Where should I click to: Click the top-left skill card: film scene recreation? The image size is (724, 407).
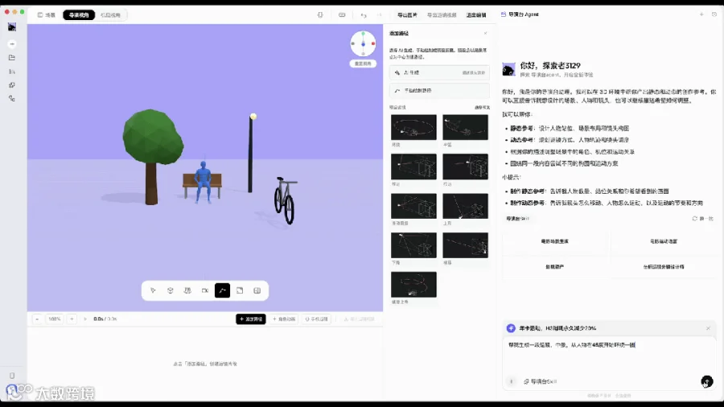pos(554,241)
